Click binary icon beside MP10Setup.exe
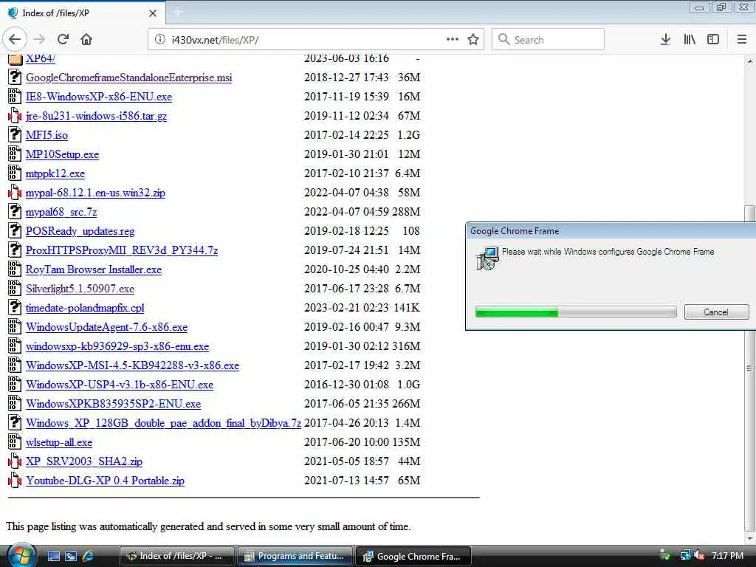This screenshot has height=567, width=756. [15, 154]
